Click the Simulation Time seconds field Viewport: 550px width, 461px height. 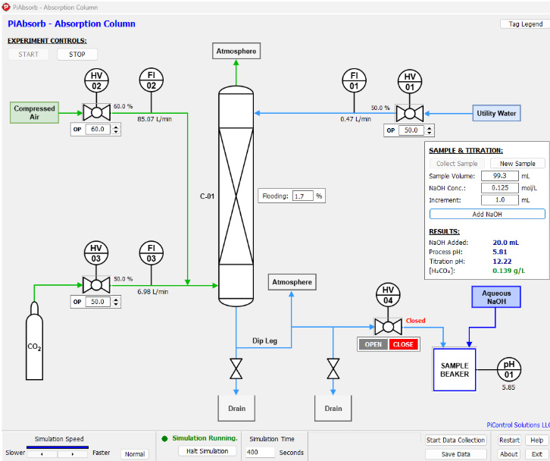[260, 452]
